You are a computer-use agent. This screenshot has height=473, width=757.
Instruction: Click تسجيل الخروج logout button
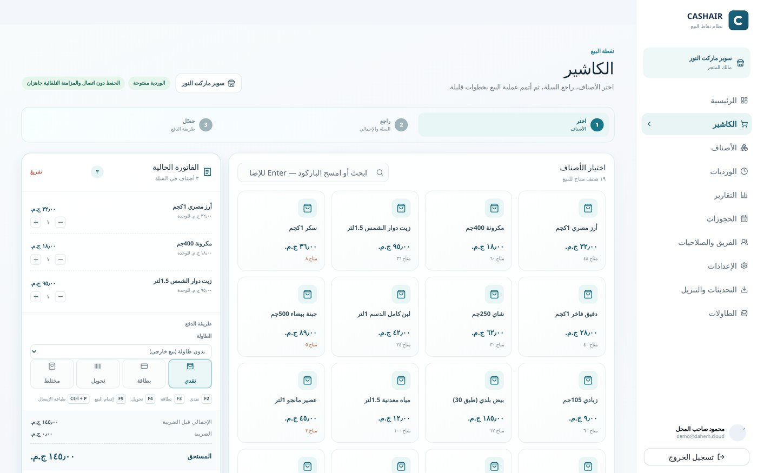tap(696, 457)
